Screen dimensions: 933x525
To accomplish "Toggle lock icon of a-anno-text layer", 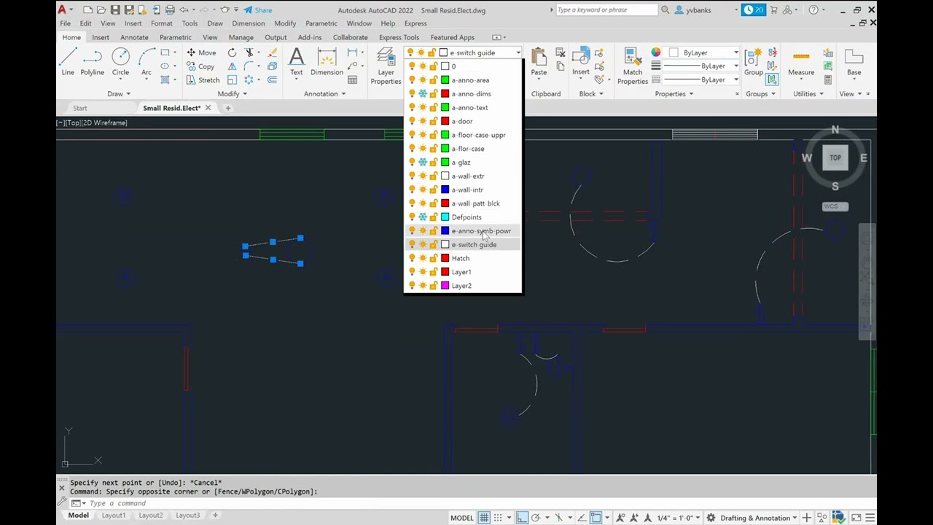I will tap(433, 107).
